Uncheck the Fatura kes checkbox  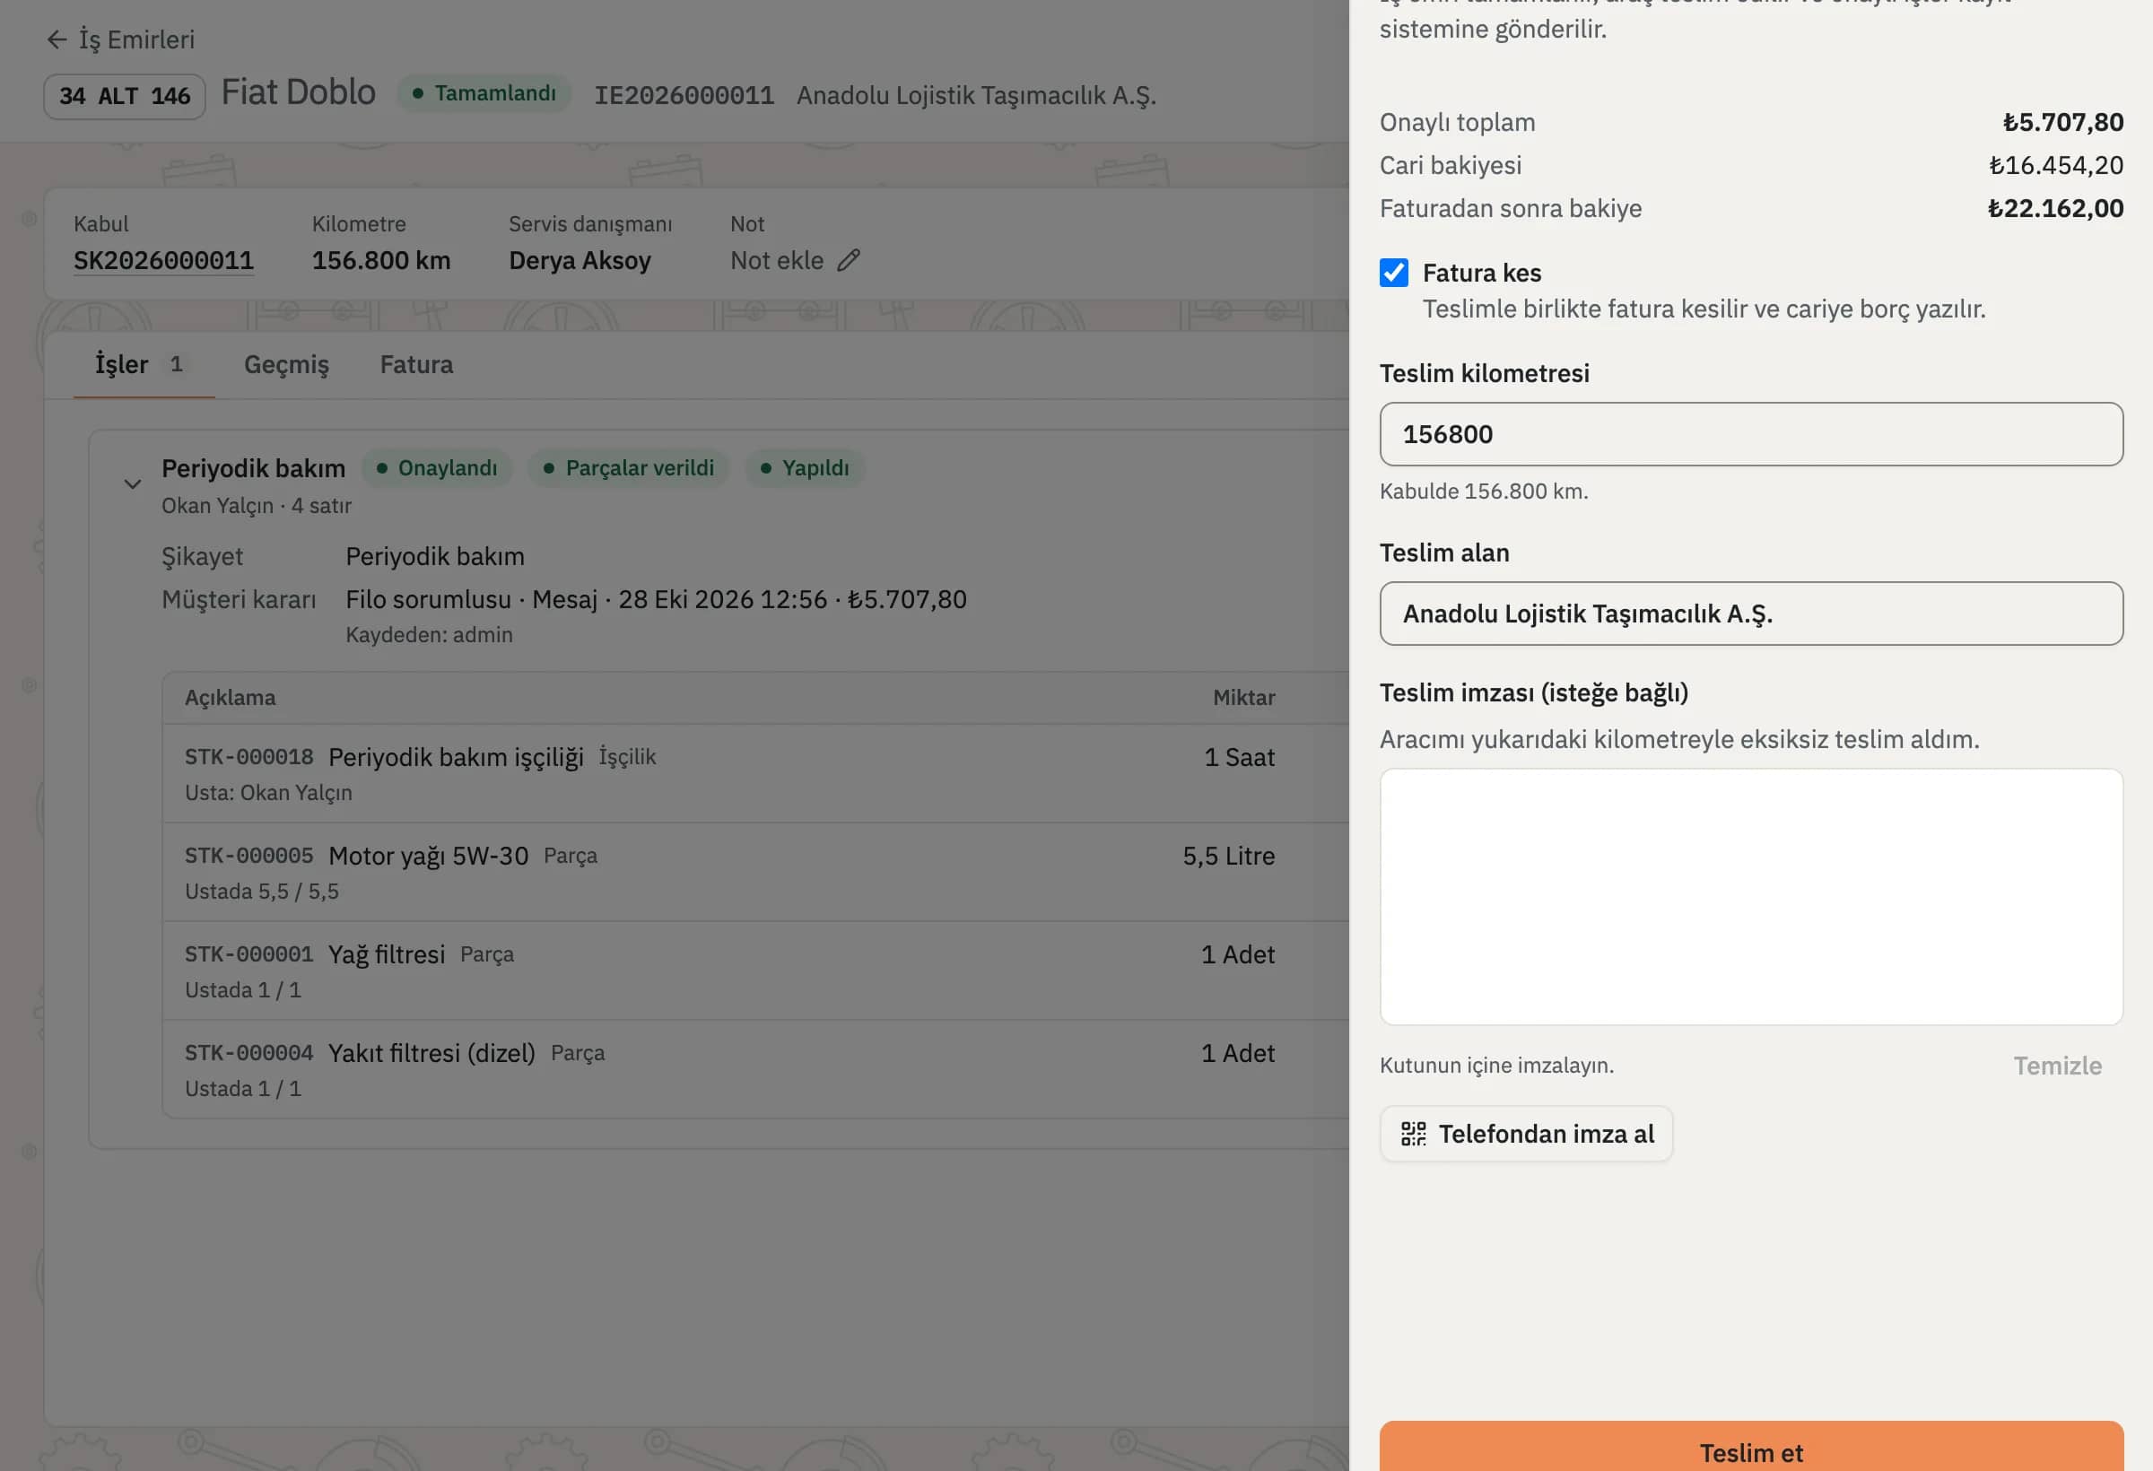(x=1393, y=273)
